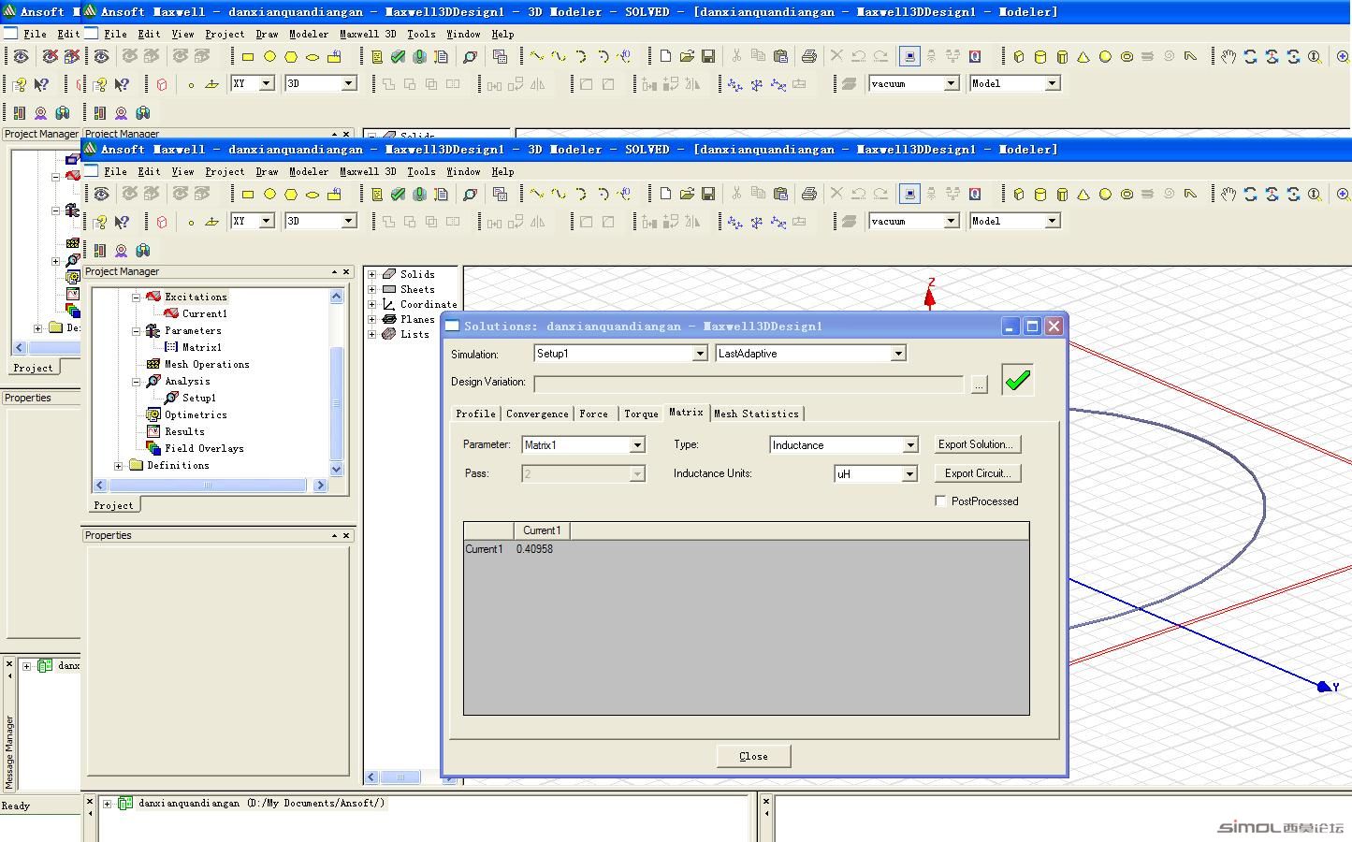Viewport: 1352px width, 842px height.
Task: Click Open folder icon in front window toolbar
Action: point(687,194)
